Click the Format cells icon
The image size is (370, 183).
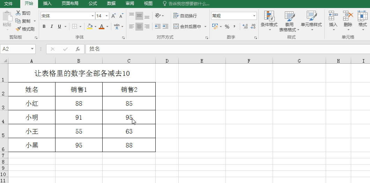(x=362, y=16)
